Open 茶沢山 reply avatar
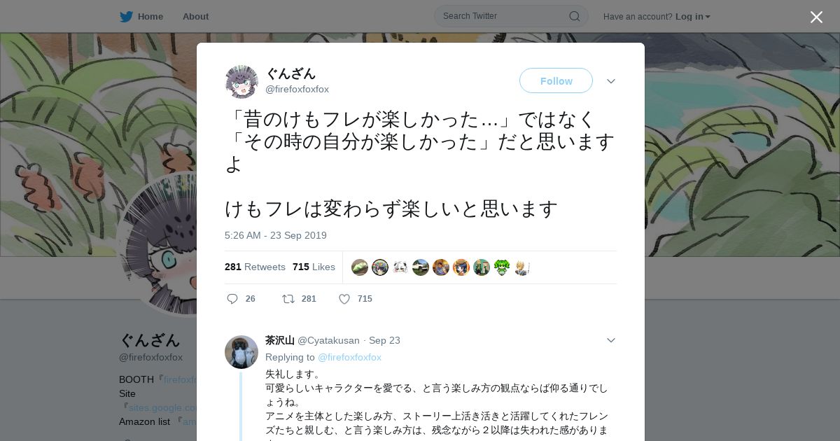The image size is (840, 441). coord(241,352)
